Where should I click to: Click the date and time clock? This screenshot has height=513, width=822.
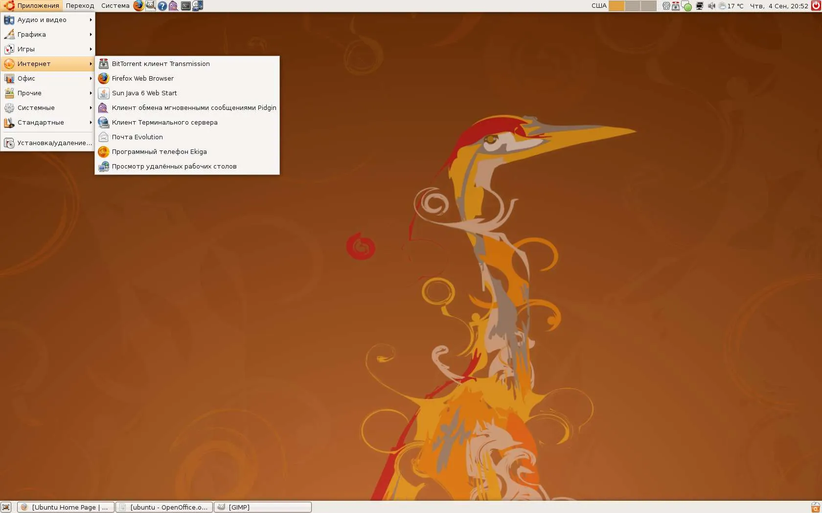coord(779,6)
